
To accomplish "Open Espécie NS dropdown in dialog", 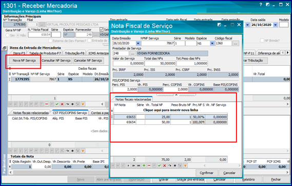I will (212, 44).
